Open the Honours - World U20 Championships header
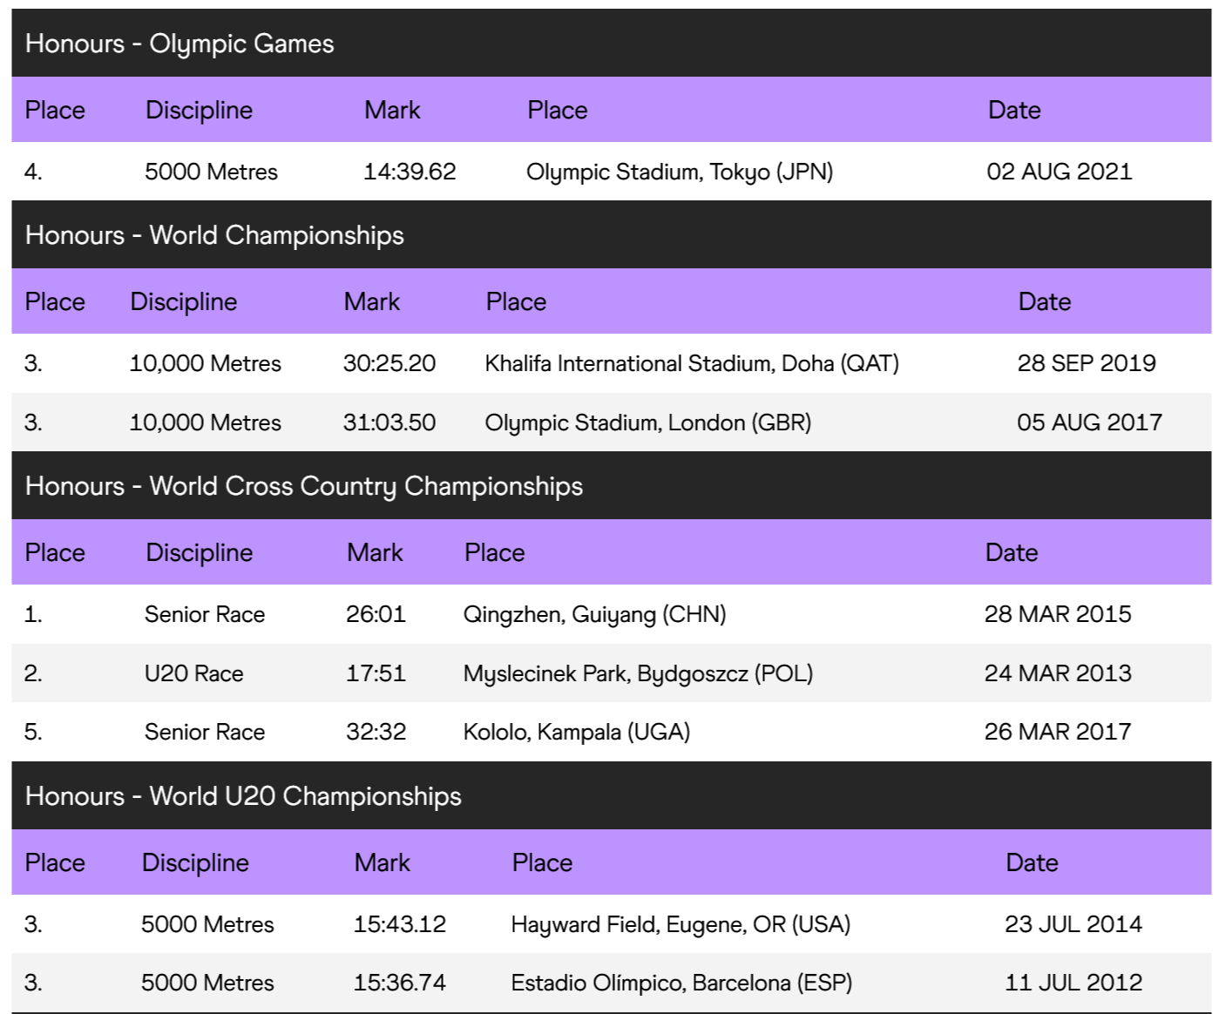The height and width of the screenshot is (1014, 1219). point(611,795)
